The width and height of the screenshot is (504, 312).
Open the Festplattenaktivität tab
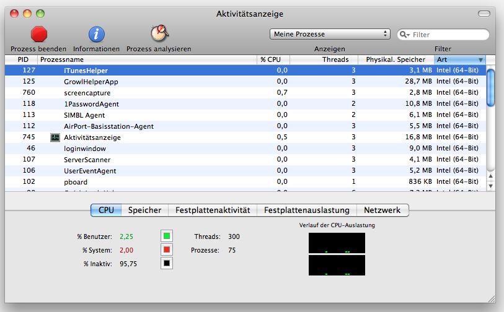pyautogui.click(x=213, y=210)
